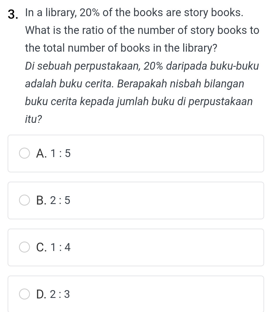Select the radio button for answer B
The height and width of the screenshot is (312, 266).
[x=25, y=201]
